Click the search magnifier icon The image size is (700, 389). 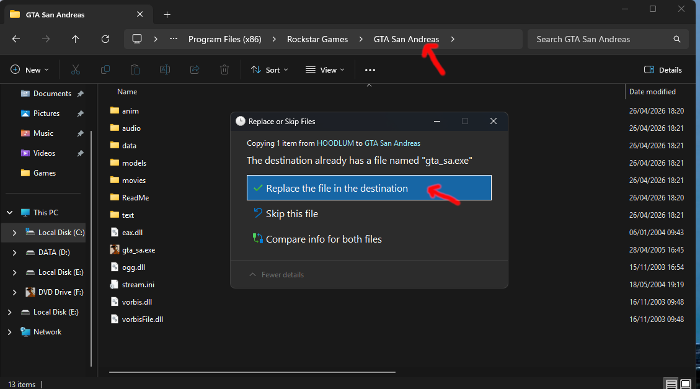point(677,39)
